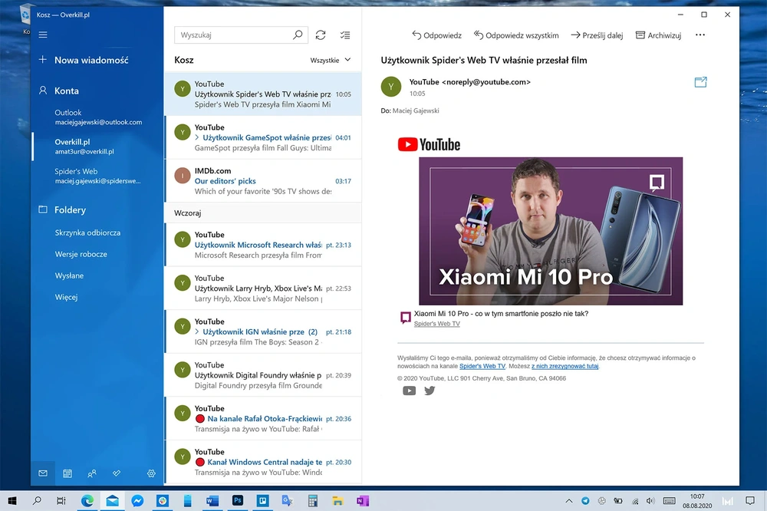Open the Action Center notifications

[750, 501]
